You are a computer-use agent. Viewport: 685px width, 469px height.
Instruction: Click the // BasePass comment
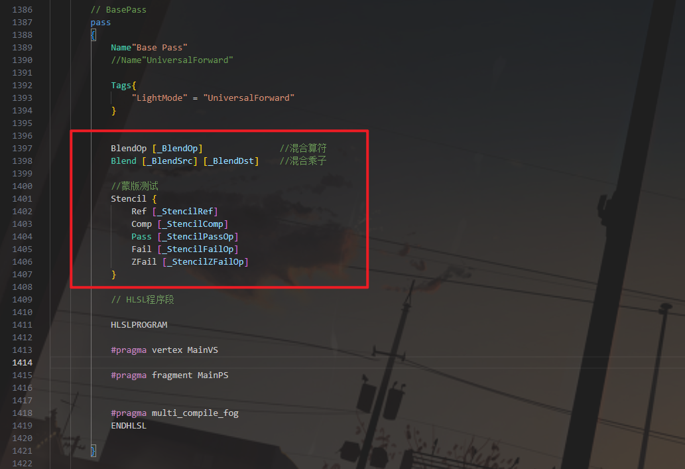click(x=118, y=10)
